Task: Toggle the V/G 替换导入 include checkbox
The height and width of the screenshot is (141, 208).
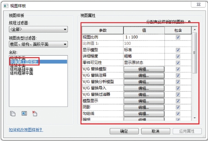Action: tap(178, 88)
